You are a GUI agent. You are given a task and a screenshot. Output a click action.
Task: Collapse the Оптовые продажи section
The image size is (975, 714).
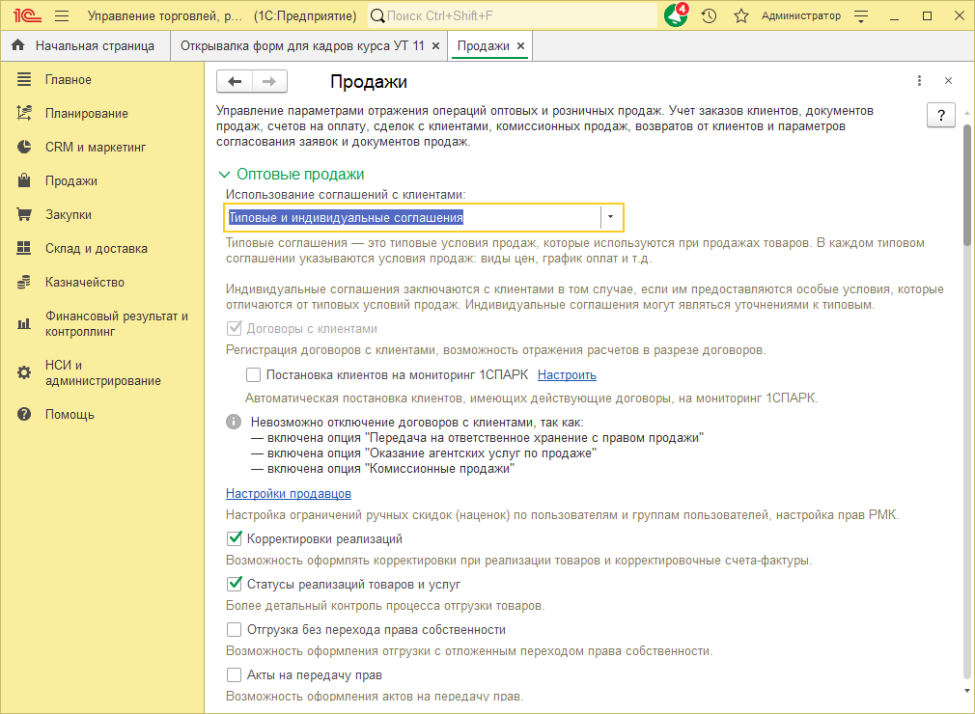pyautogui.click(x=225, y=175)
